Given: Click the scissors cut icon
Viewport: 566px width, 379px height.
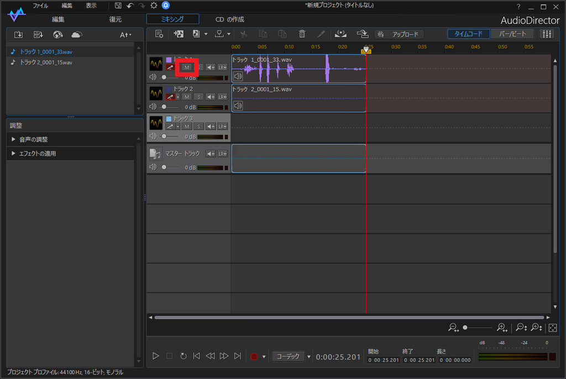Looking at the screenshot, I should (244, 34).
